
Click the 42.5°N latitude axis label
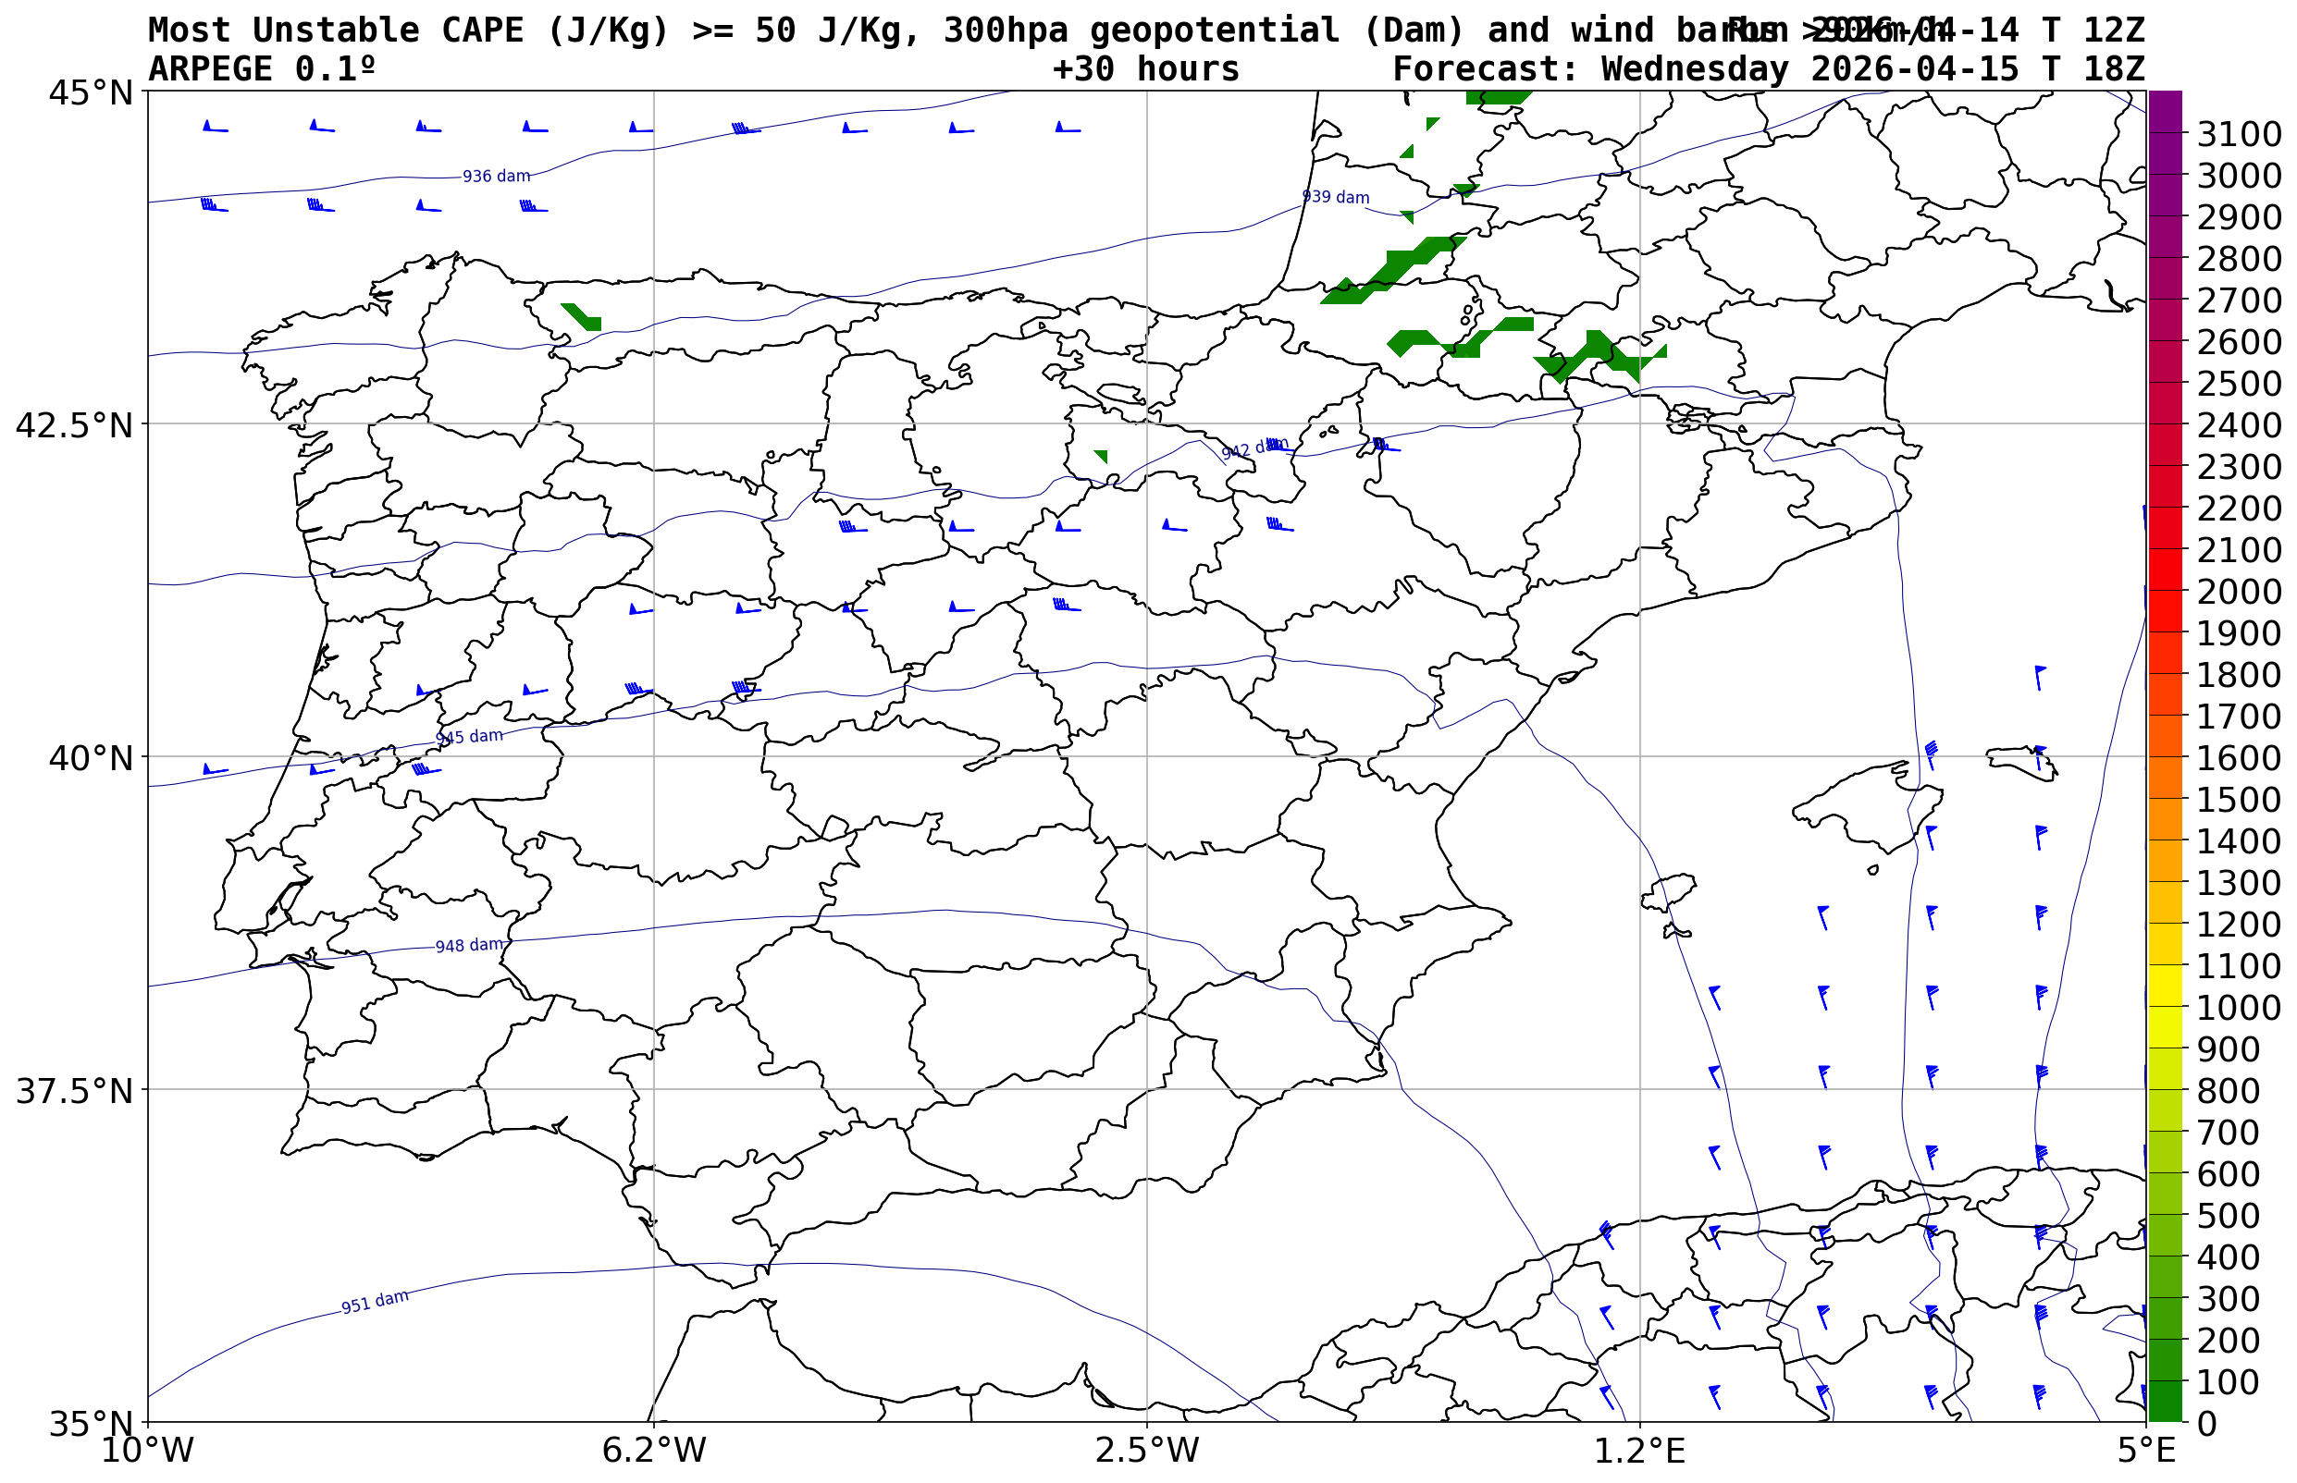click(74, 425)
